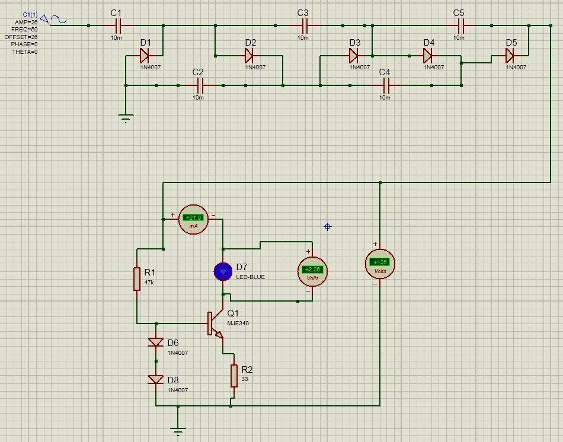Click the mA ammeter instrument
This screenshot has height=442, width=563.
pyautogui.click(x=193, y=219)
